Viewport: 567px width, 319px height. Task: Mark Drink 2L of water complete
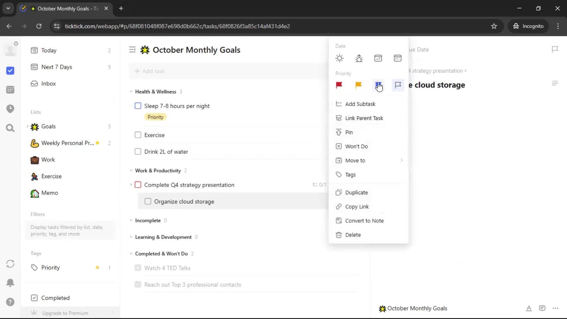(x=138, y=152)
